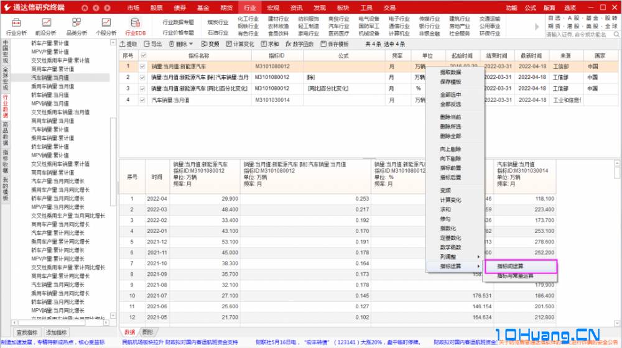Uncheck row 2 checkbox with 除 formula

click(x=142, y=77)
